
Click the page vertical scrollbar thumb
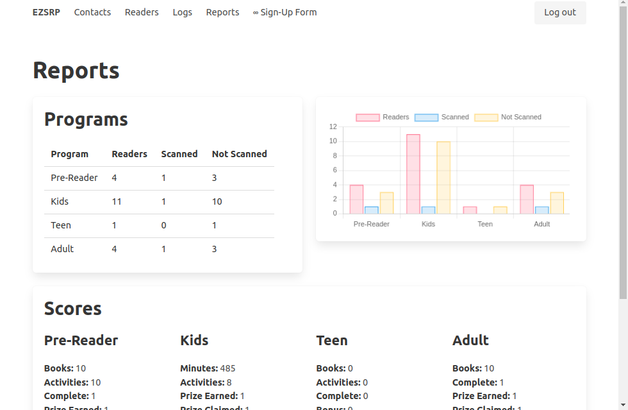click(x=623, y=154)
